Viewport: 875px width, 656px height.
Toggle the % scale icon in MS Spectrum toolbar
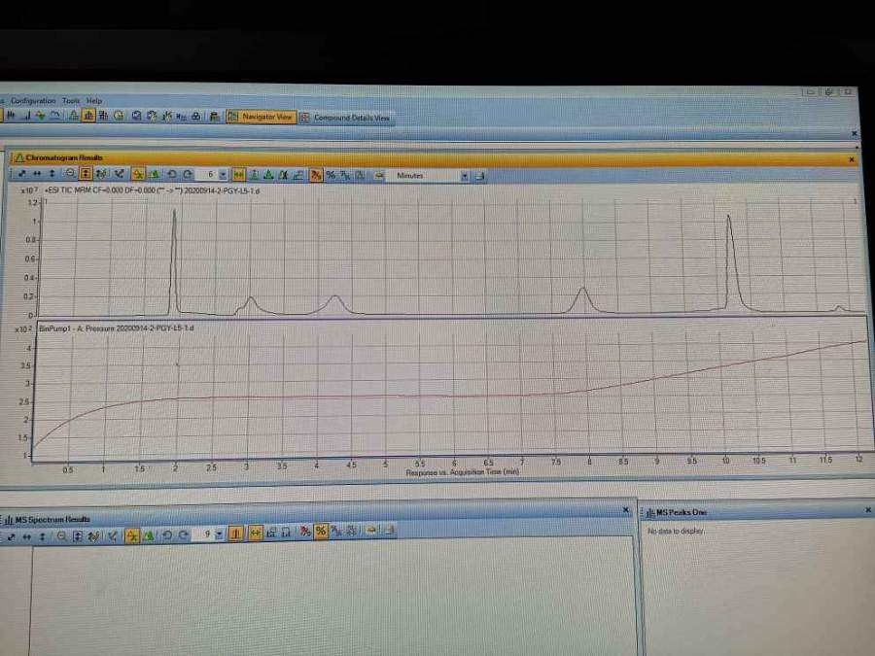[321, 531]
